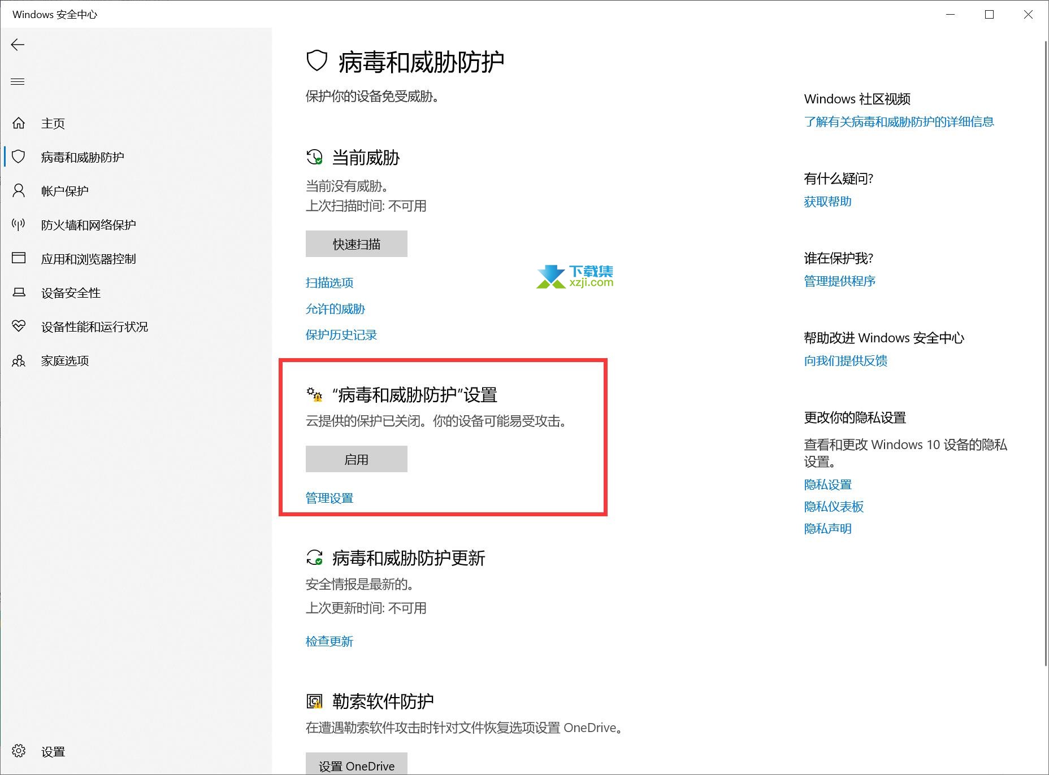Click the 上次扫描时间: 不可用 text
This screenshot has width=1049, height=775.
pos(366,206)
